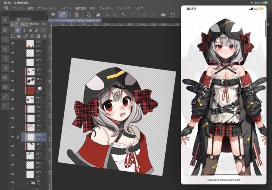This screenshot has height=190, width=272.
Task: Click the single left arrow beside the collapse arrows
Action: pyautogui.click(x=8, y=13)
